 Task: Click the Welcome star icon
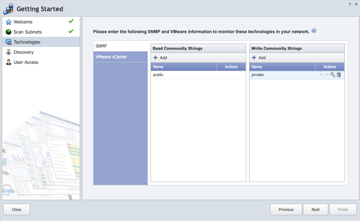tap(9, 22)
